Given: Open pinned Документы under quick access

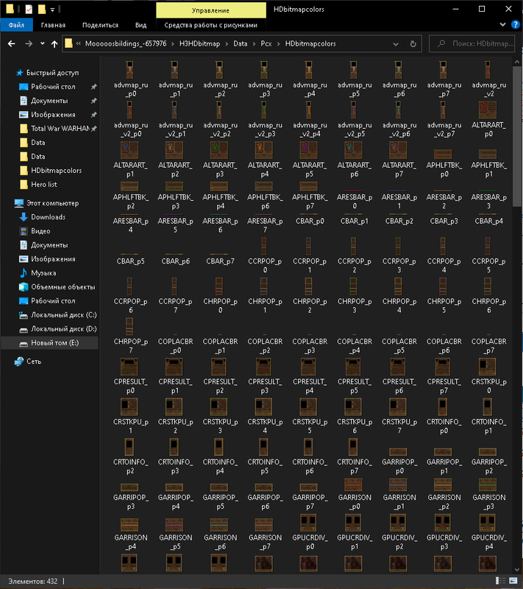Looking at the screenshot, I should click(x=49, y=101).
